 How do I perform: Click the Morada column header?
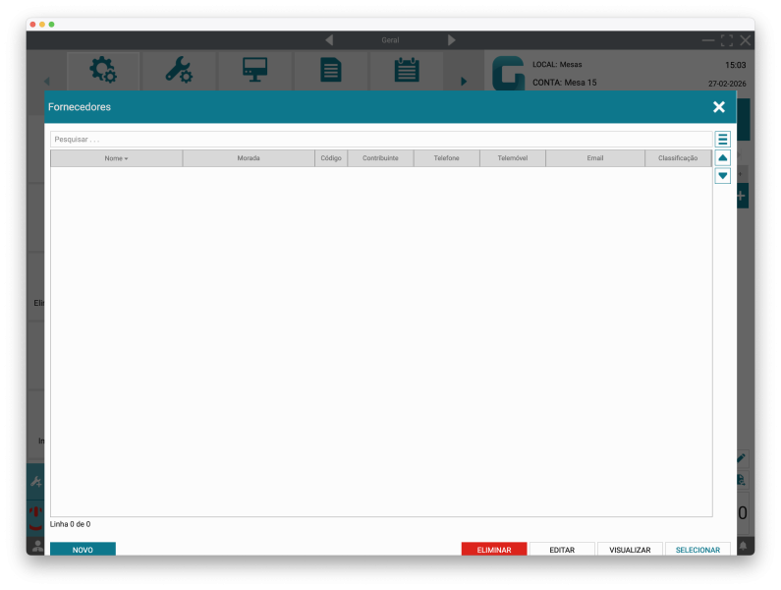coord(249,158)
